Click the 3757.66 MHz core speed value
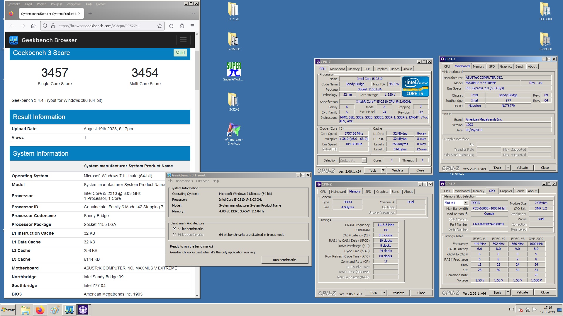 pos(354,133)
